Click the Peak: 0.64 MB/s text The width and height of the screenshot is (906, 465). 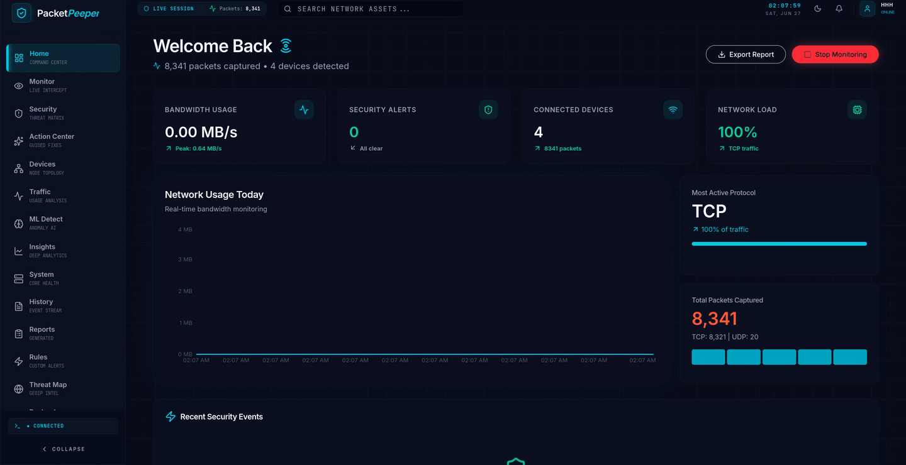(198, 149)
